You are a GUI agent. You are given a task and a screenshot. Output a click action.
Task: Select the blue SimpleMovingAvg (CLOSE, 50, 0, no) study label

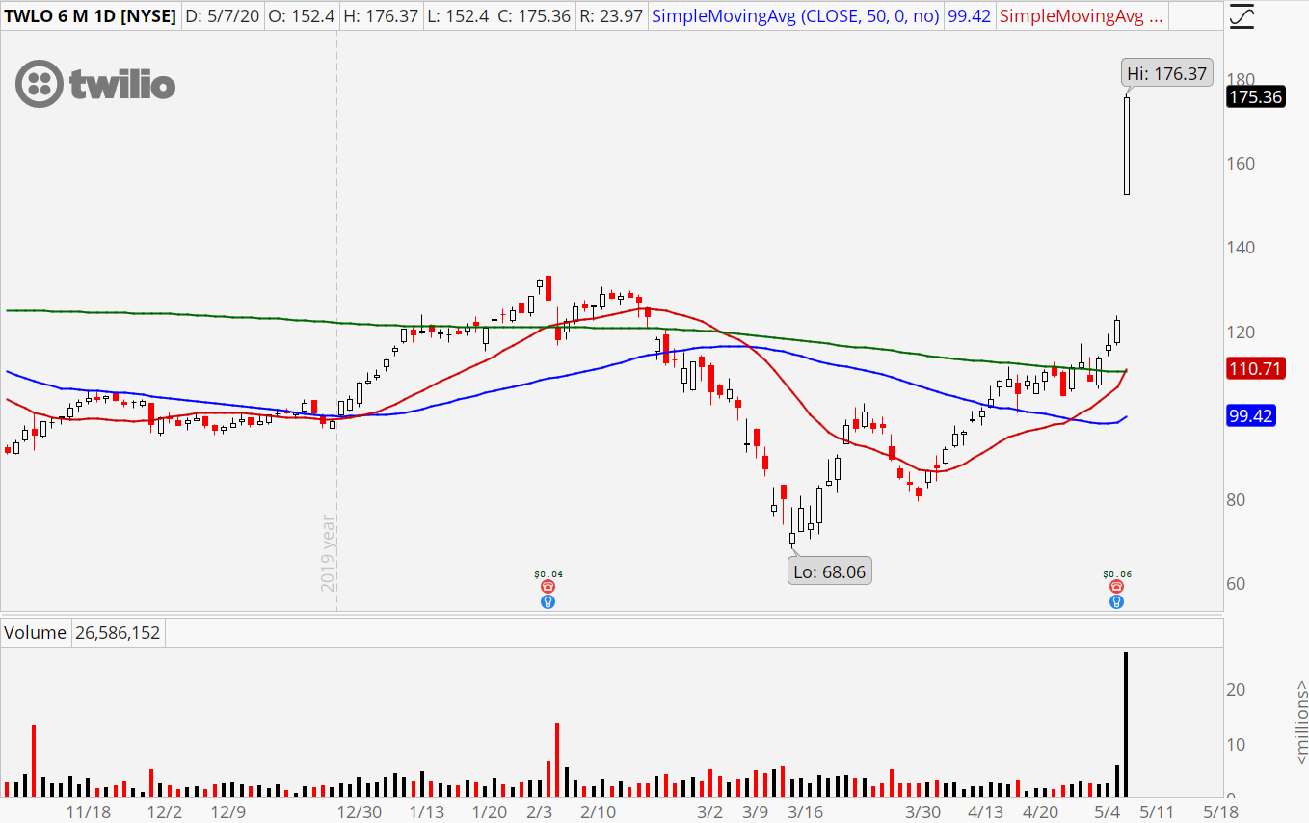(795, 16)
